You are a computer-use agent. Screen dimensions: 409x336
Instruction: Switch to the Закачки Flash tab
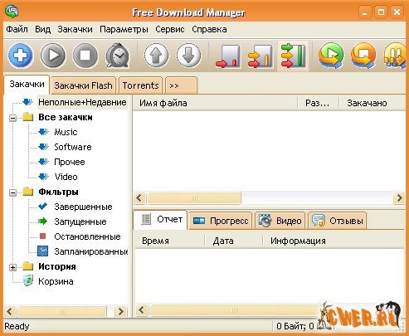(x=83, y=85)
